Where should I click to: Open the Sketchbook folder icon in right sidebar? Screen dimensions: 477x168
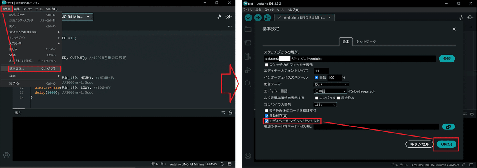coord(248,29)
